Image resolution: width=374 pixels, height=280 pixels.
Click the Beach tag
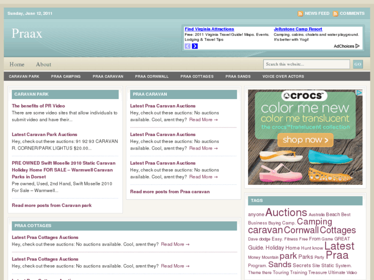(x=333, y=214)
